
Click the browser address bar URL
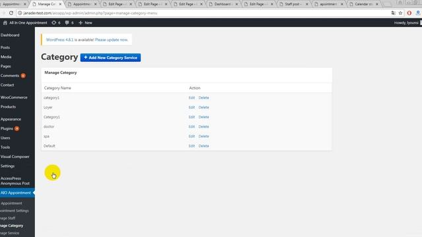[90, 13]
